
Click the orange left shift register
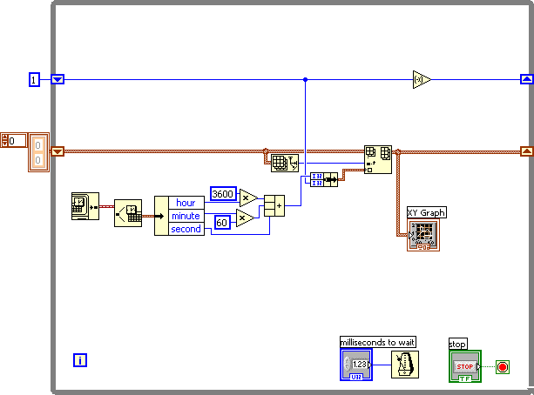(x=57, y=151)
